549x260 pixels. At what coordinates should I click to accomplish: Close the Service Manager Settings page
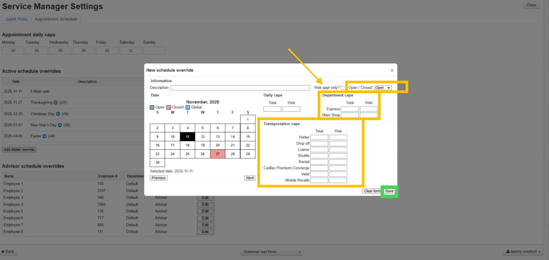pos(531,5)
